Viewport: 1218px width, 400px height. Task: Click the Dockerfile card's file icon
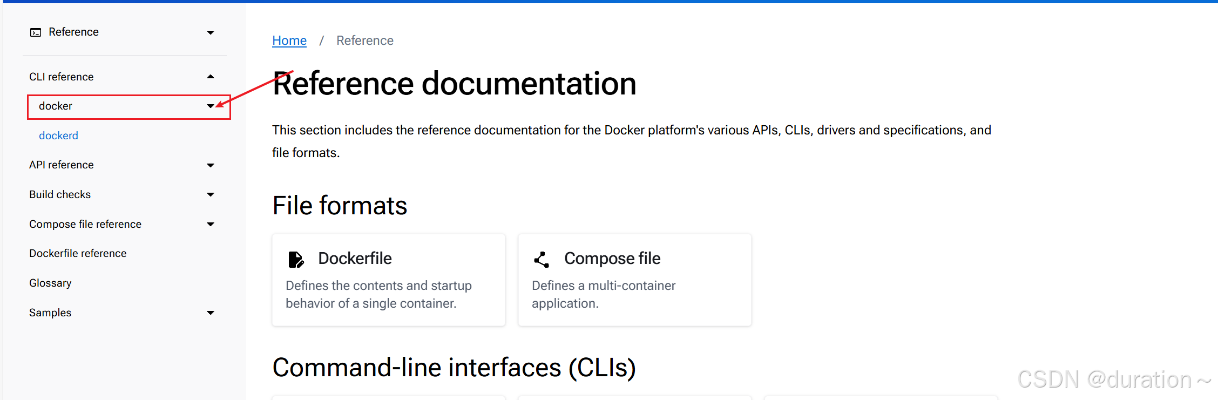pyautogui.click(x=296, y=260)
